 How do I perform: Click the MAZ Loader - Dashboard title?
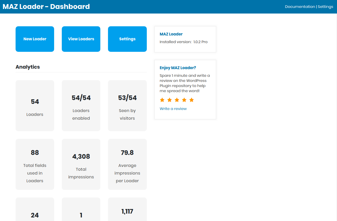[46, 7]
